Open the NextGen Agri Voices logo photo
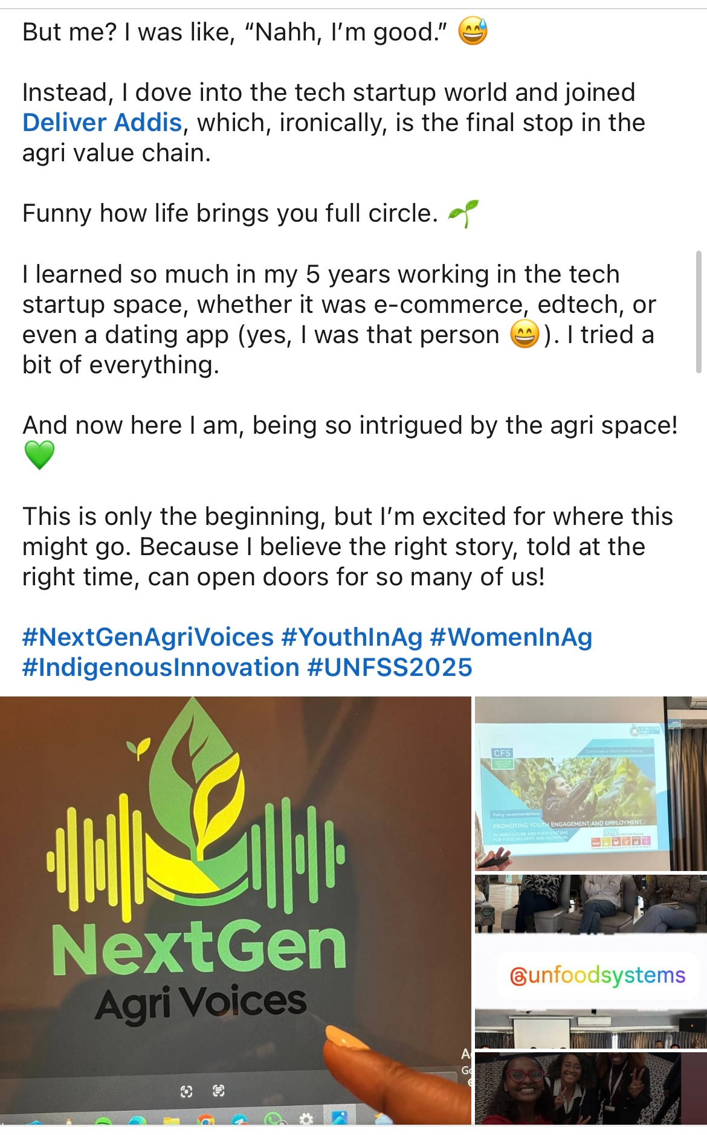This screenshot has height=1135, width=707. 235,910
